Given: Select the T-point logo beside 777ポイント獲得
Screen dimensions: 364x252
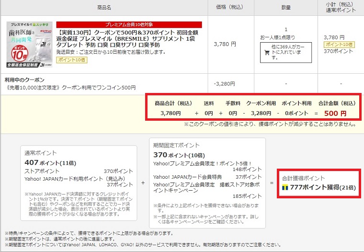Looking at the screenshot, I should click(x=285, y=187).
